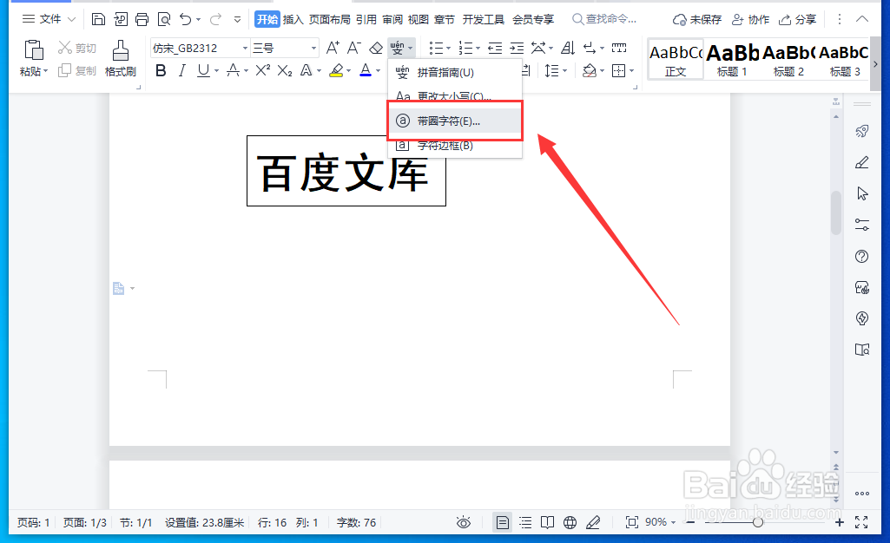Apply the 标题 1 style

[x=732, y=59]
